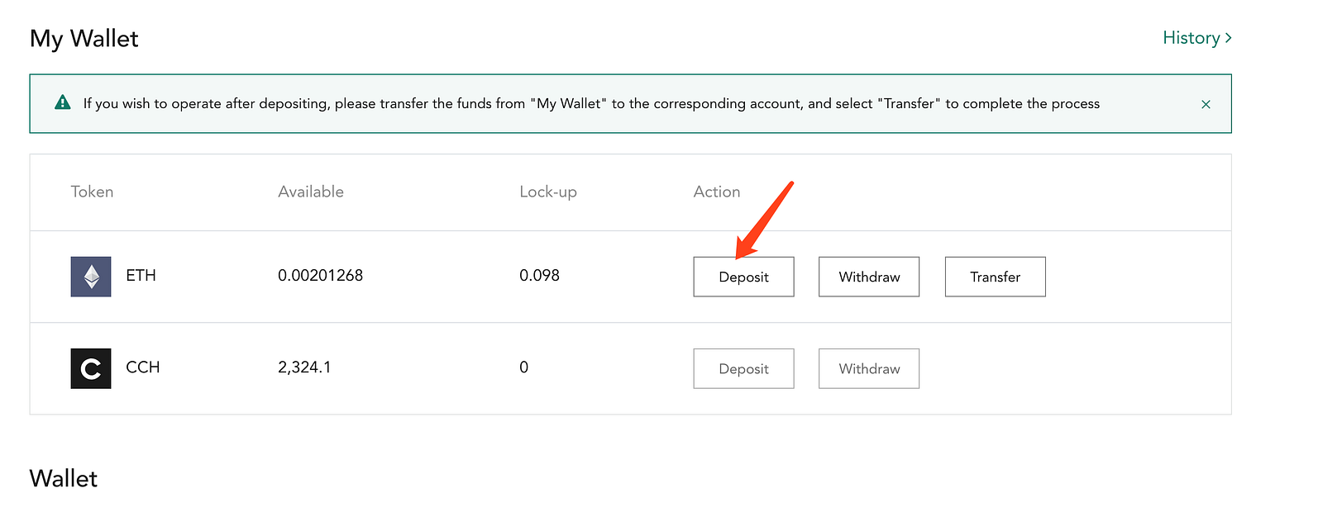Click the Action column header
1323x507 pixels.
tap(717, 192)
